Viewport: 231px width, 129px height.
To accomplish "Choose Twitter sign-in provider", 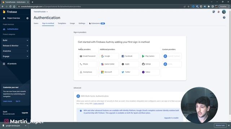I will [x=129, y=72].
